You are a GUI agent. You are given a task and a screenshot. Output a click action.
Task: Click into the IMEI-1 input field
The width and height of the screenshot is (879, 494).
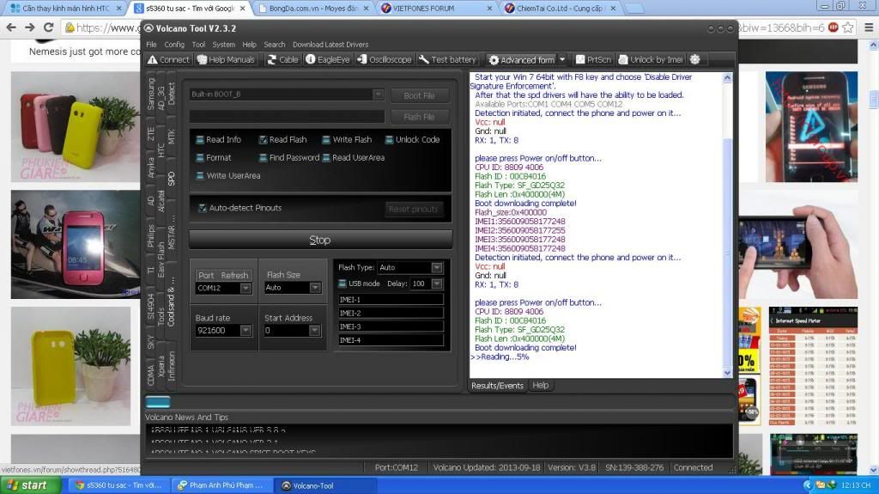click(391, 300)
